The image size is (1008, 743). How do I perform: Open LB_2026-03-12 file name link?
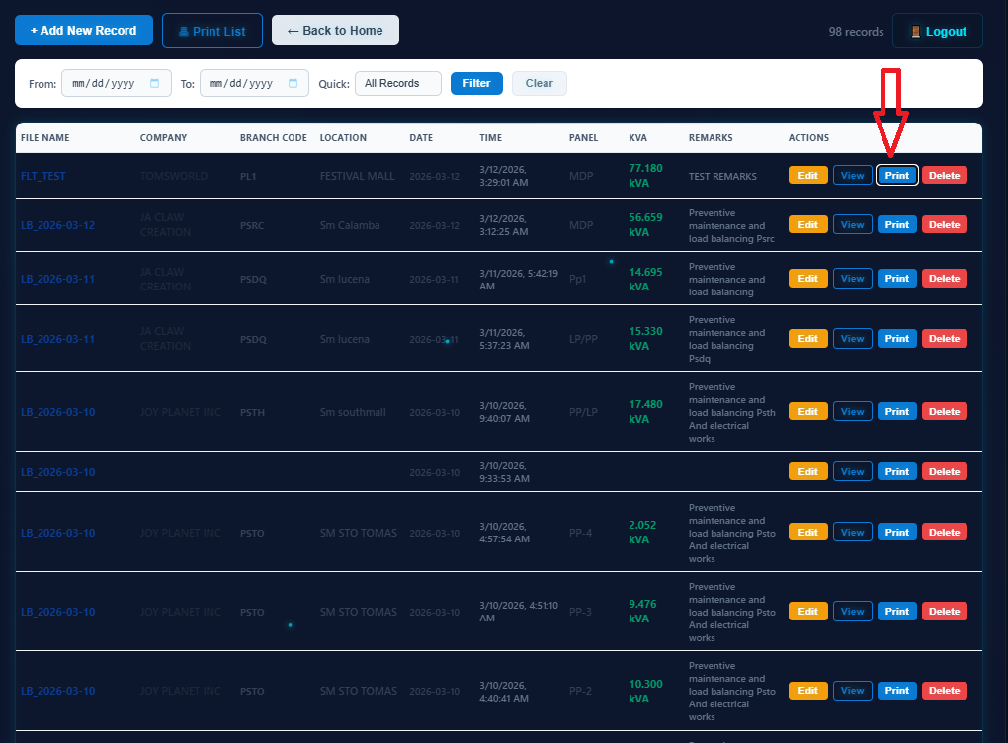click(x=57, y=225)
